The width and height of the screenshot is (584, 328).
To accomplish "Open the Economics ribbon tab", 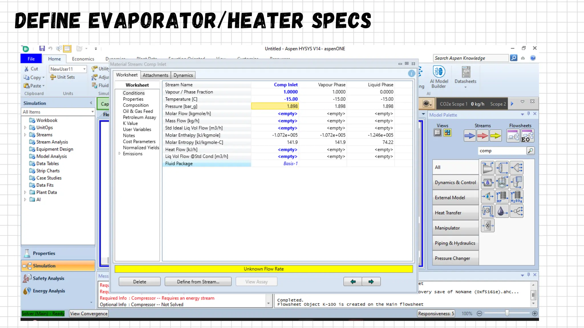I will pyautogui.click(x=83, y=59).
